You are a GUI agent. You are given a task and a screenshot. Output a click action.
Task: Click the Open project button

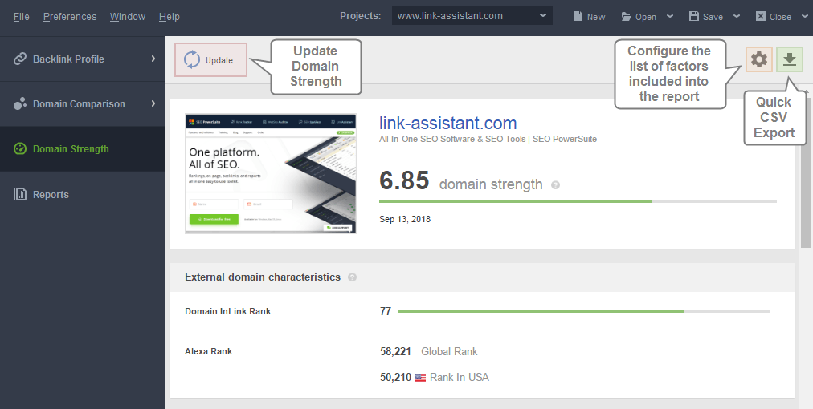coord(639,17)
